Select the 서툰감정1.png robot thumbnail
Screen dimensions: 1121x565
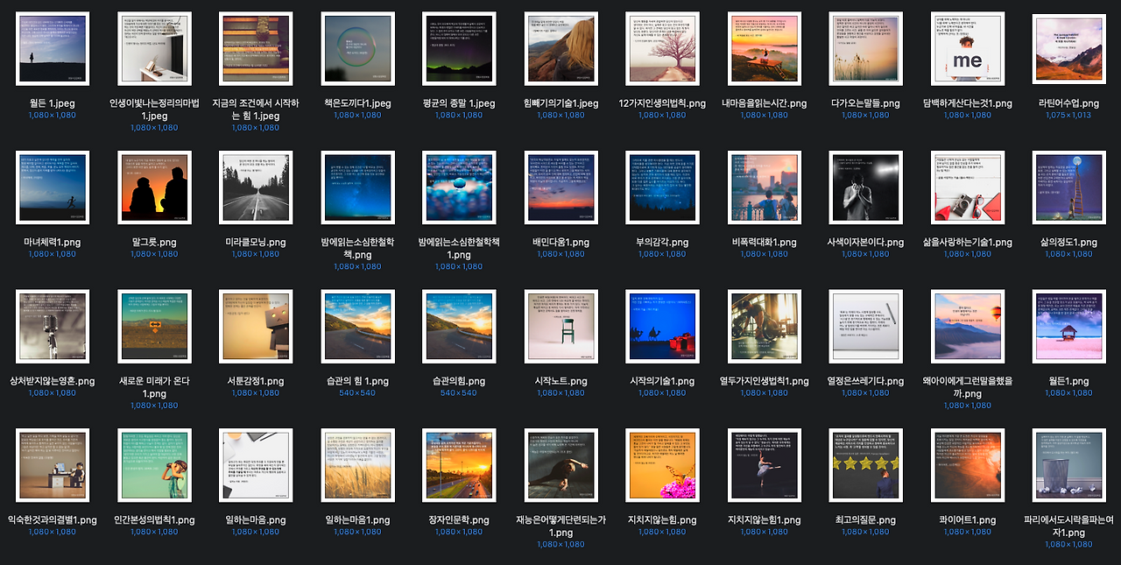tap(256, 327)
